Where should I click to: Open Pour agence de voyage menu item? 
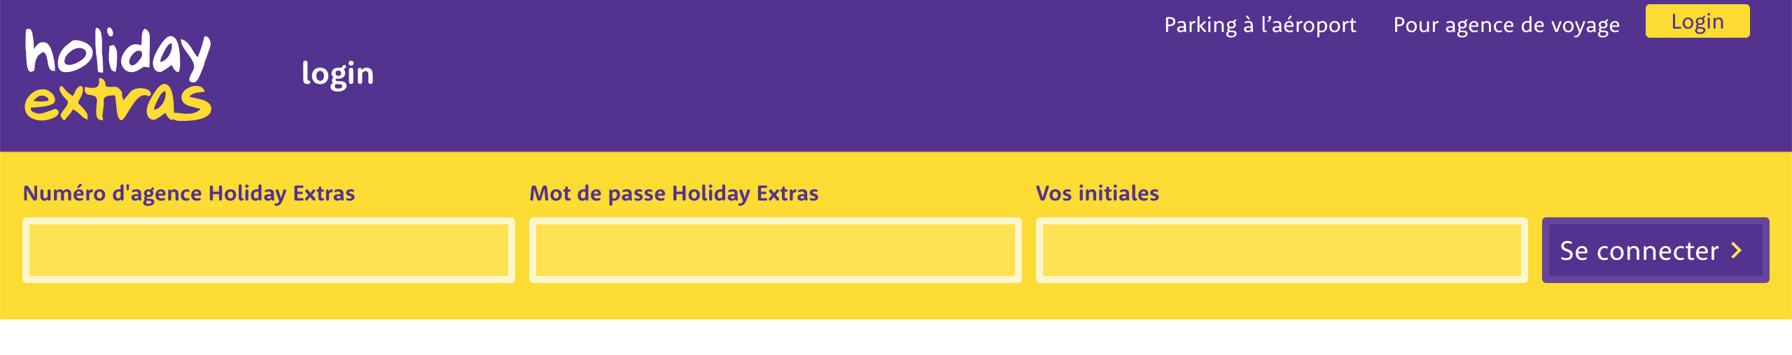click(1506, 25)
